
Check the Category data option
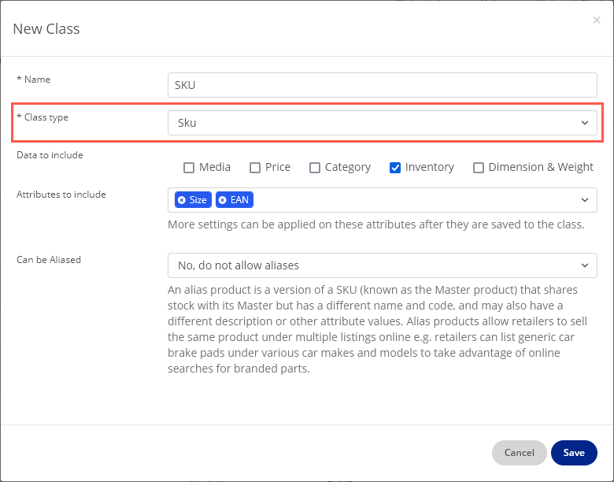(x=315, y=167)
